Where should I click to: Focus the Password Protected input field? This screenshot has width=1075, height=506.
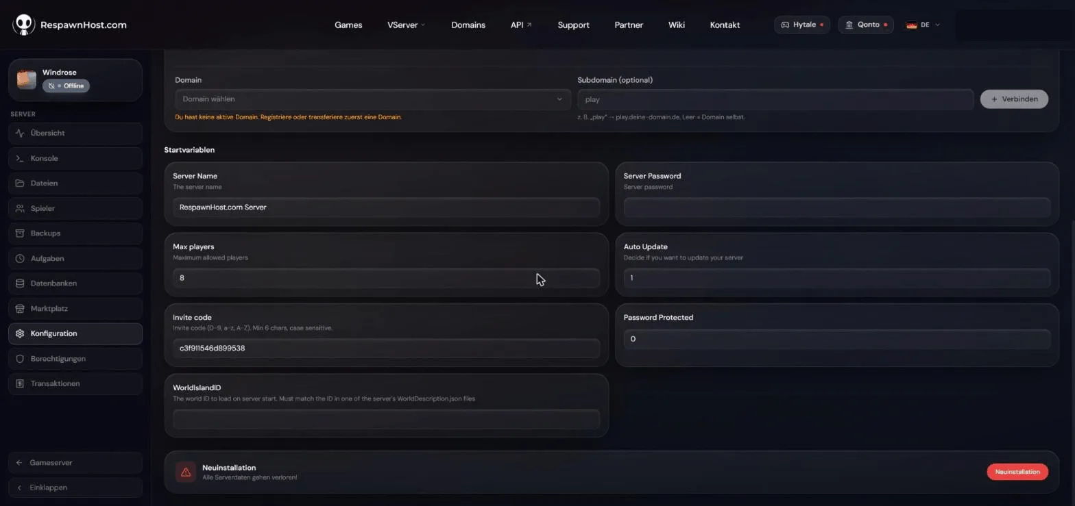(837, 339)
